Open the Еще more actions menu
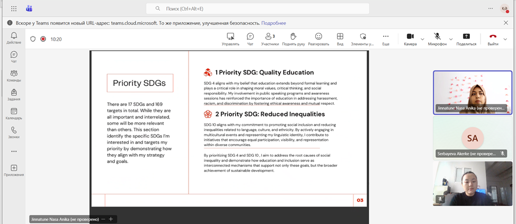Screen dimensions: 516x224 coord(386,39)
